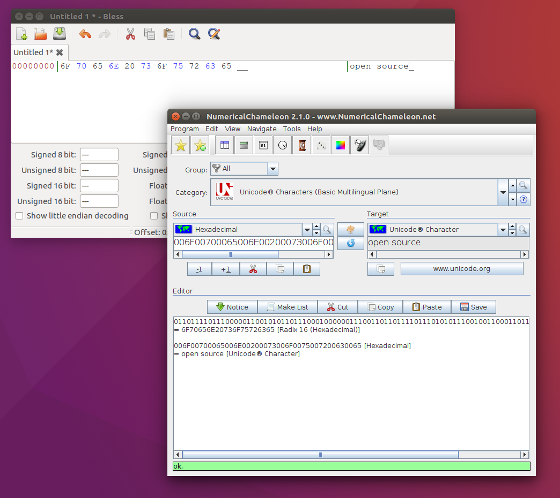
Task: Click the hexadecimal source input field
Action: 253,243
